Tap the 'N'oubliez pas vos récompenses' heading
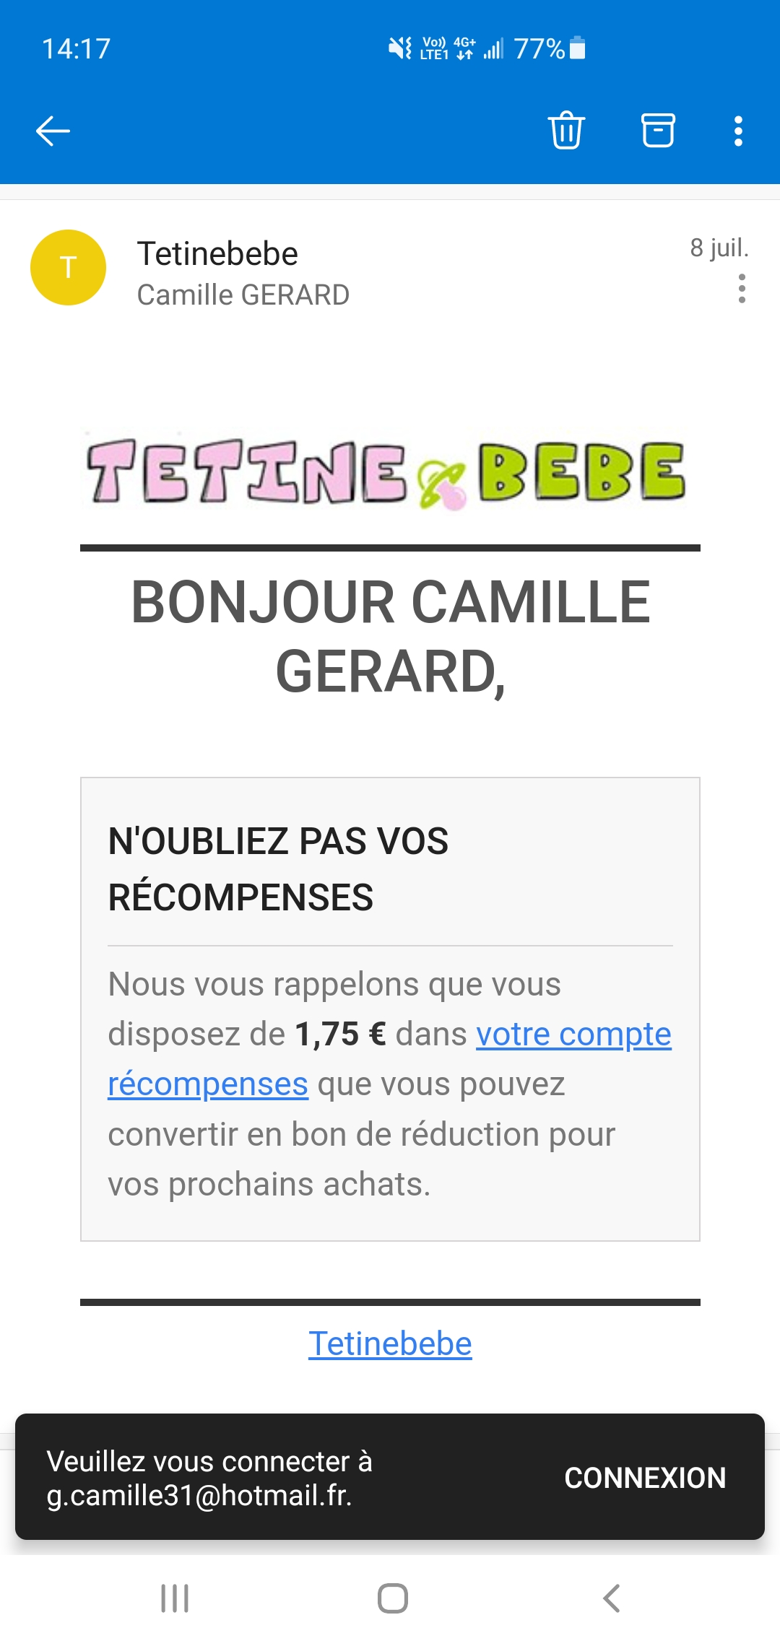This screenshot has height=1646, width=780. (x=278, y=869)
